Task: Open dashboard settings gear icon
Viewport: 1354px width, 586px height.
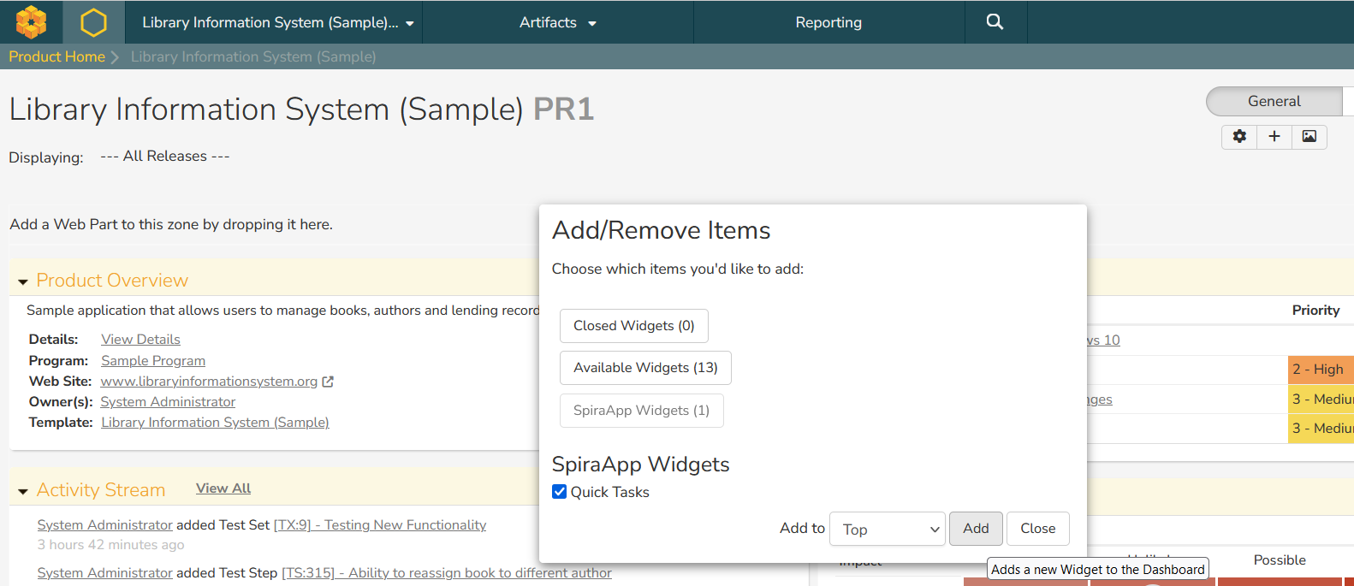Action: 1239,136
